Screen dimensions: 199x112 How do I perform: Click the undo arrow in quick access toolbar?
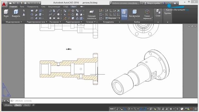[x=29, y=3]
